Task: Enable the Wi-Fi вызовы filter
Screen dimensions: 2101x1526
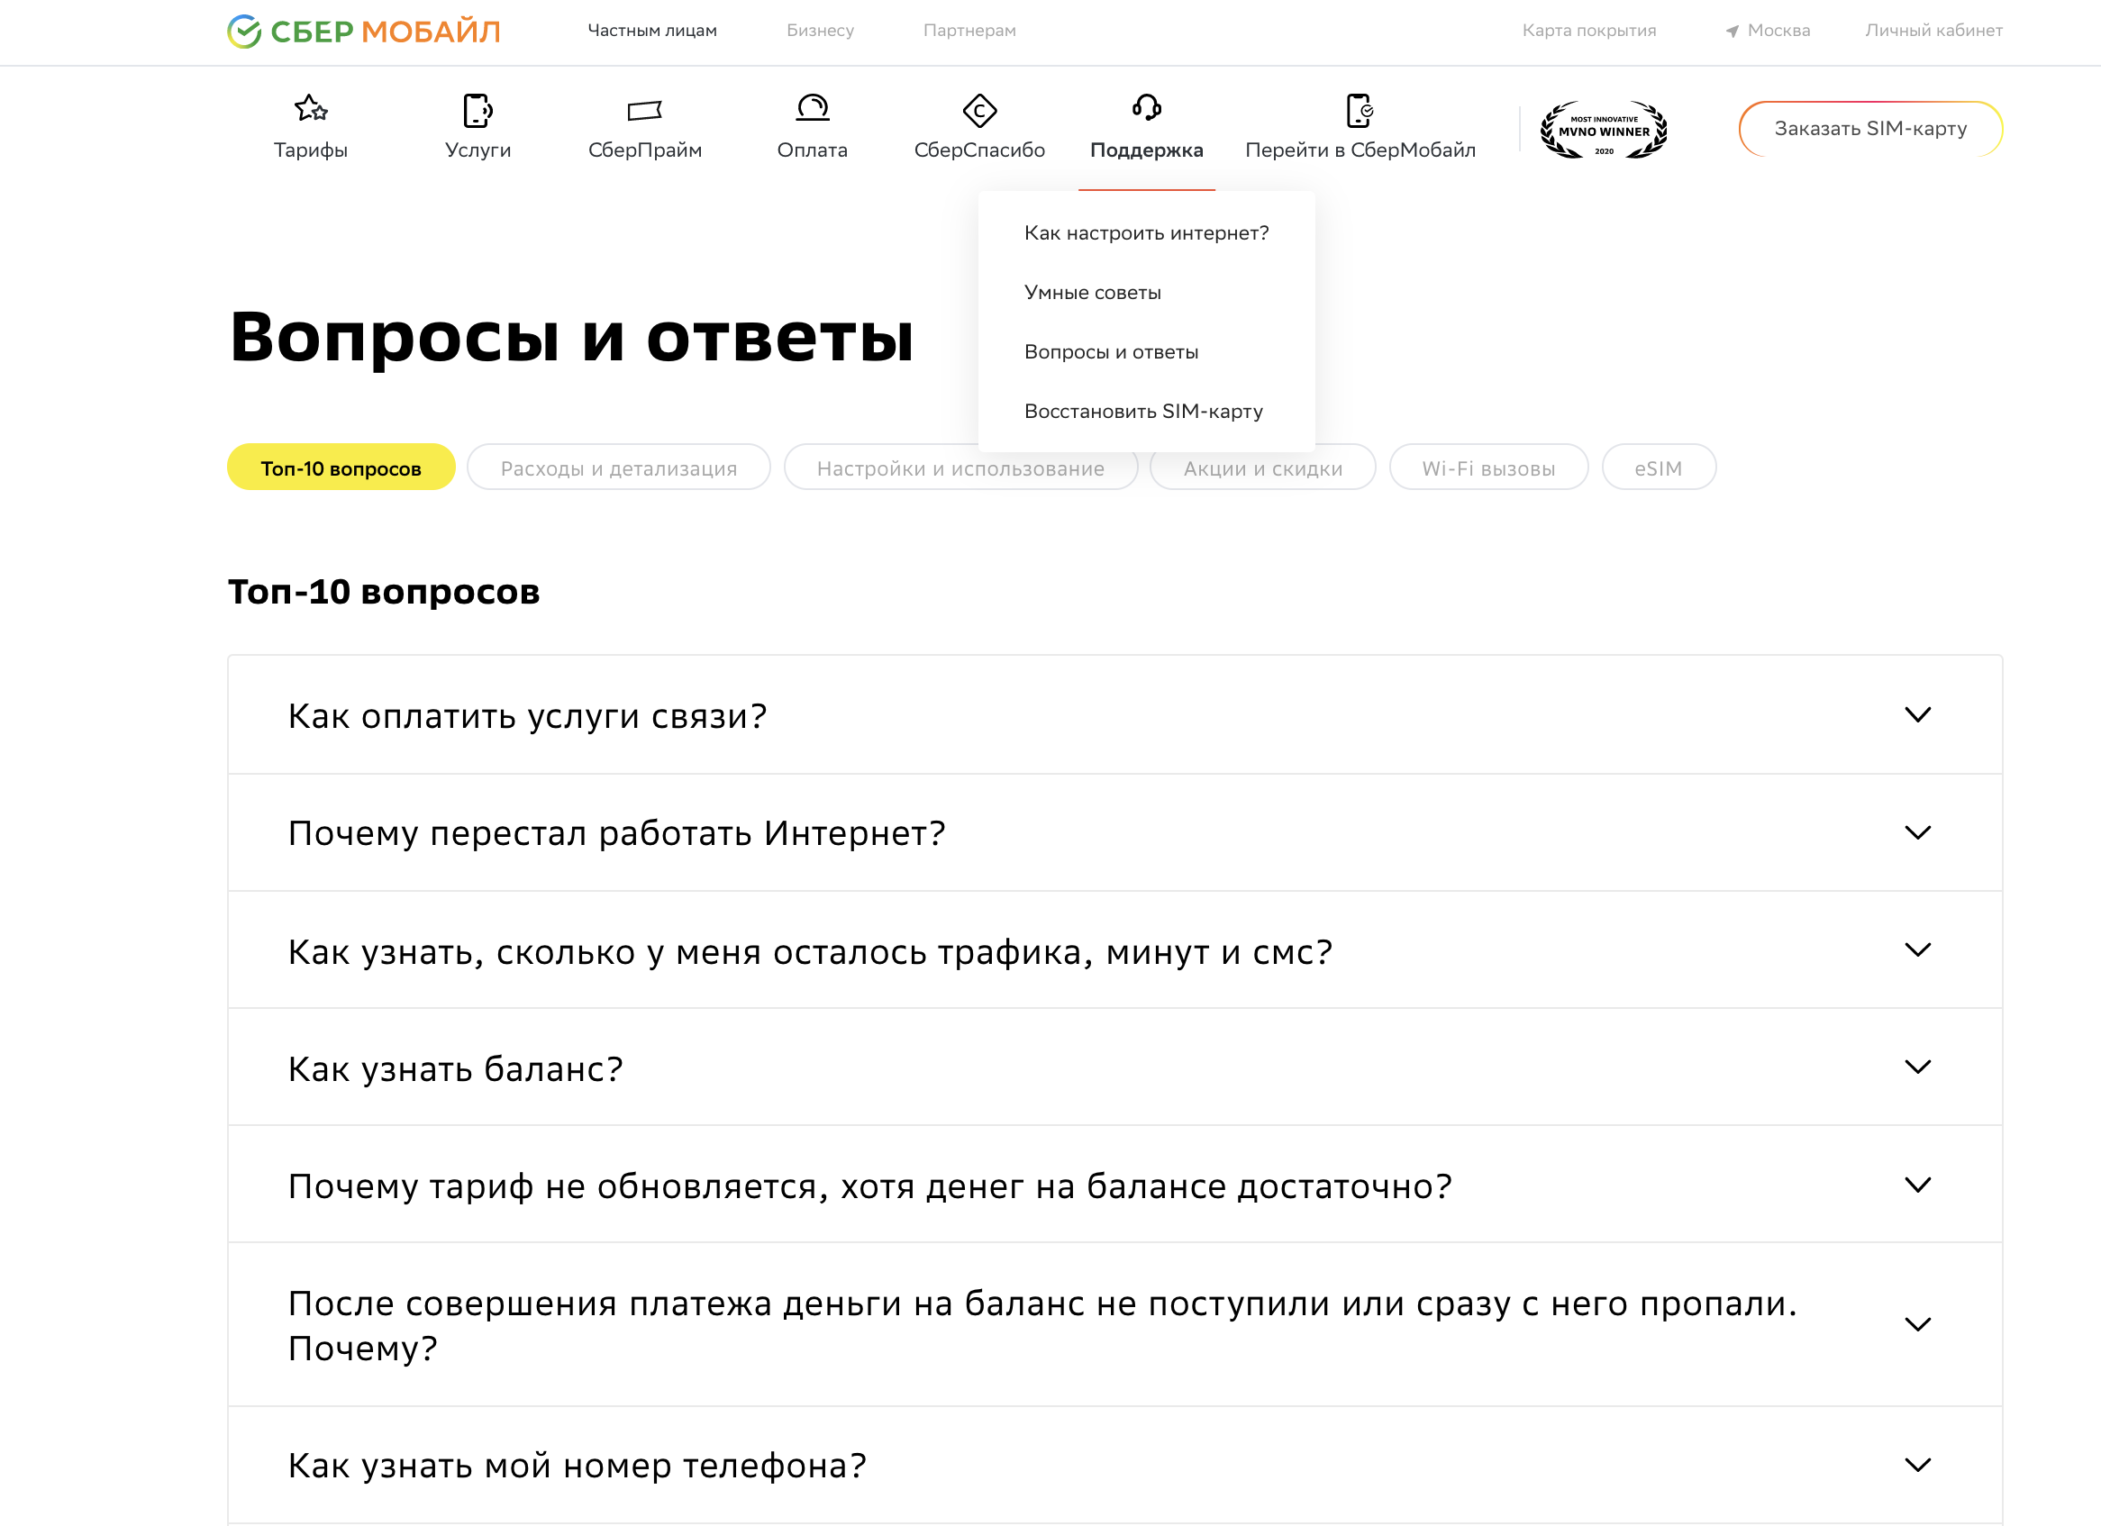Action: click(1487, 468)
